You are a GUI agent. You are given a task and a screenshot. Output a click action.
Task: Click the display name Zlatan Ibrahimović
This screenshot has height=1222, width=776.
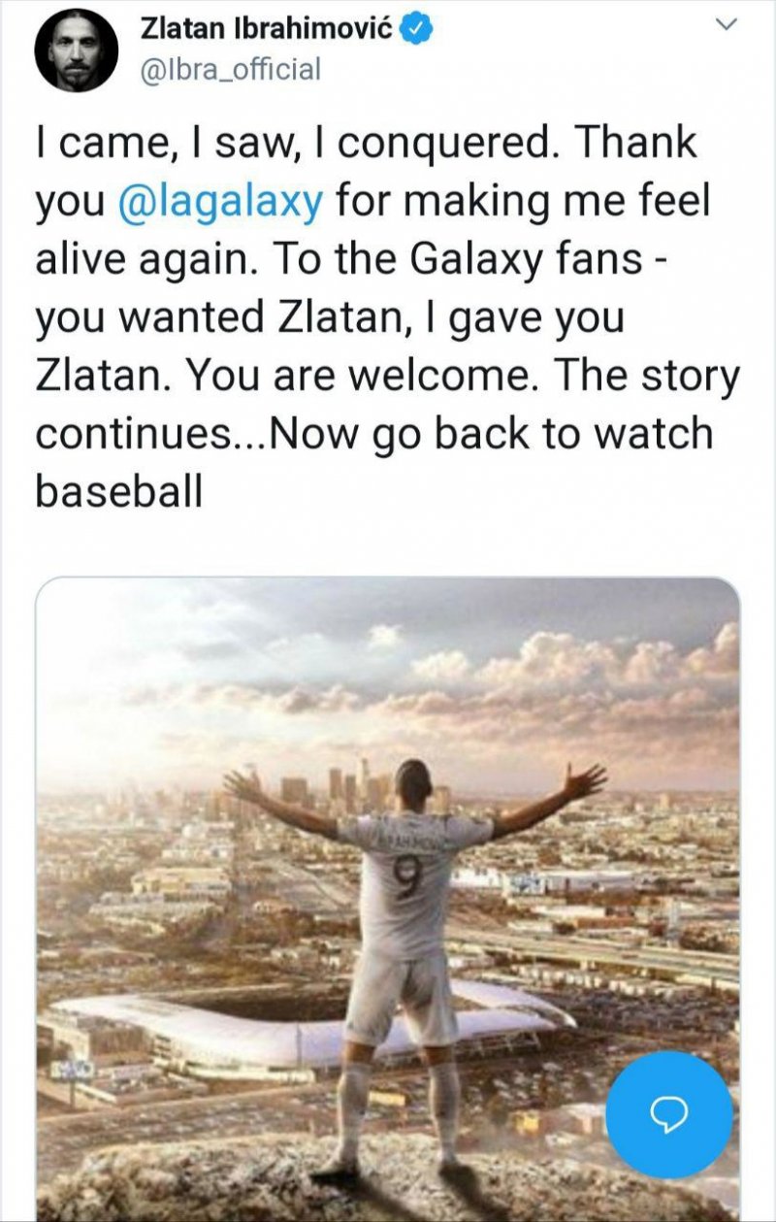tap(267, 29)
